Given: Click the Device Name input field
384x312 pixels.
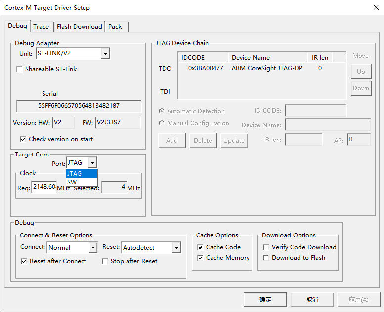Looking at the screenshot, I should 328,125.
